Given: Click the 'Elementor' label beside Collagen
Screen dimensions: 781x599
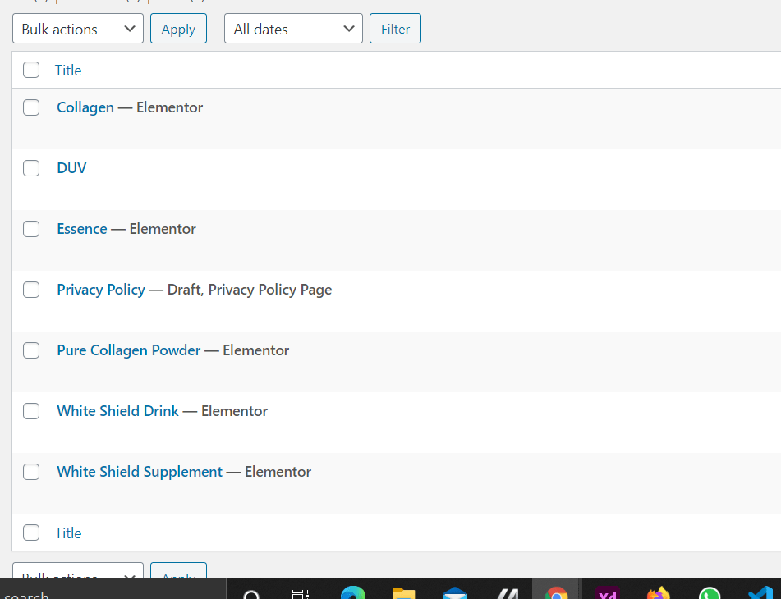Looking at the screenshot, I should click(169, 107).
